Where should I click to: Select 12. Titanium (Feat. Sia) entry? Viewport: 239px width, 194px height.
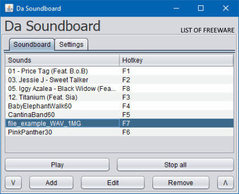point(119,97)
